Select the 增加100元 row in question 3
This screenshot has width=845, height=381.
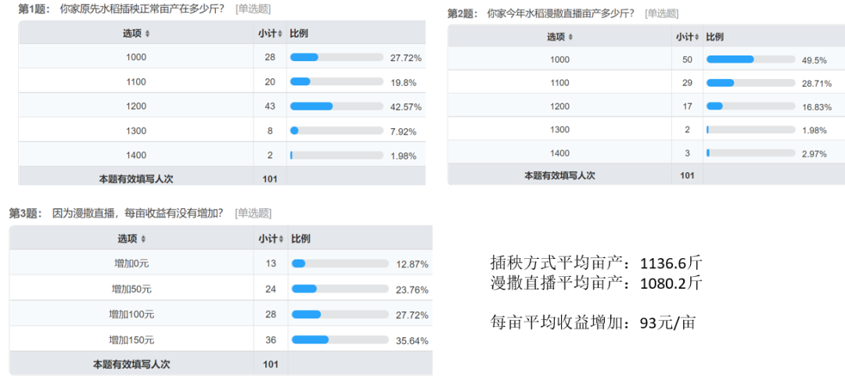221,314
